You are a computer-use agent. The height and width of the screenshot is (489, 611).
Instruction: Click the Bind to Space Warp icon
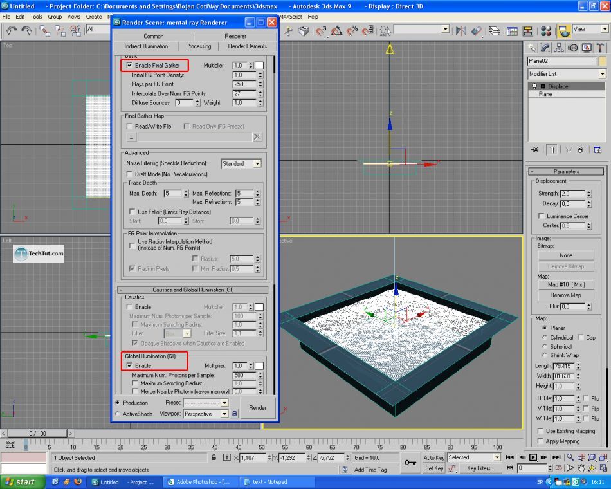coord(76,31)
